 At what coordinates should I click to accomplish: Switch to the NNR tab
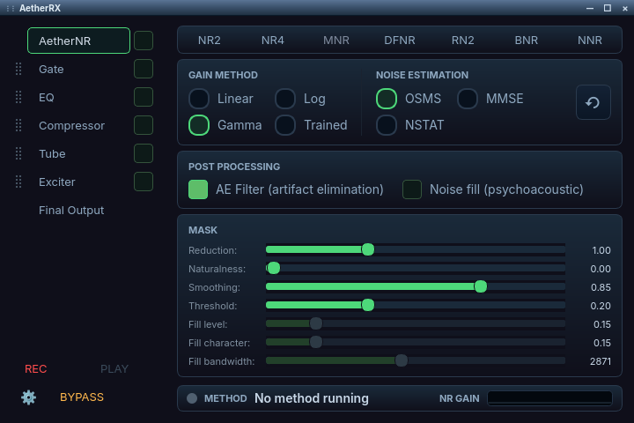tap(590, 40)
